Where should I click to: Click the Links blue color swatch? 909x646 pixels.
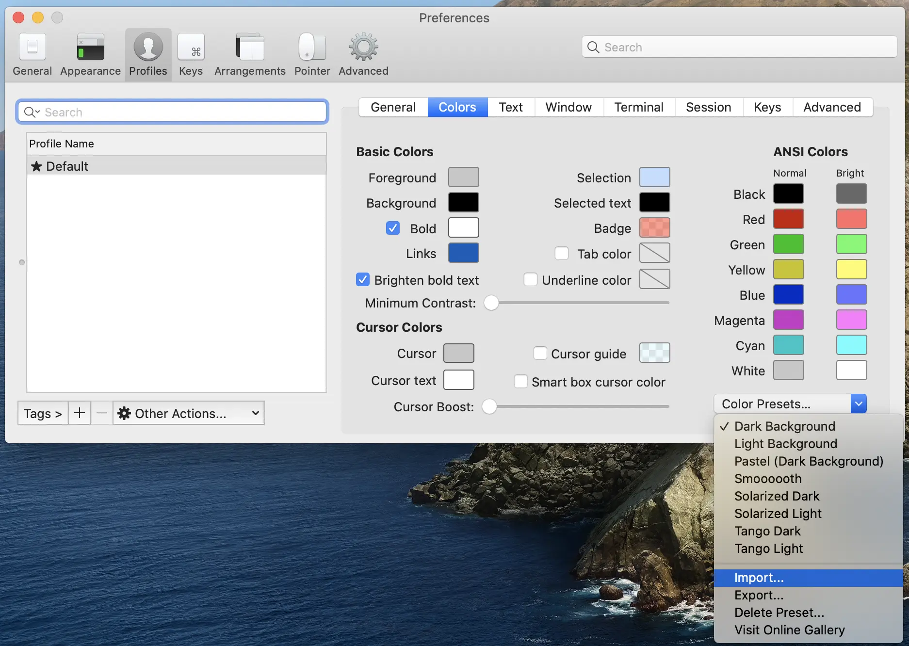463,253
